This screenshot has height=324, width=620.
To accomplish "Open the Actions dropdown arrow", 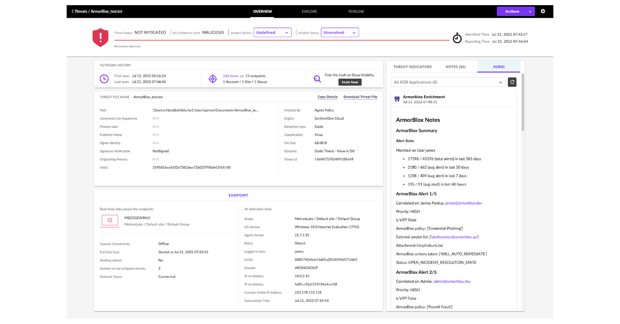I will (x=530, y=11).
